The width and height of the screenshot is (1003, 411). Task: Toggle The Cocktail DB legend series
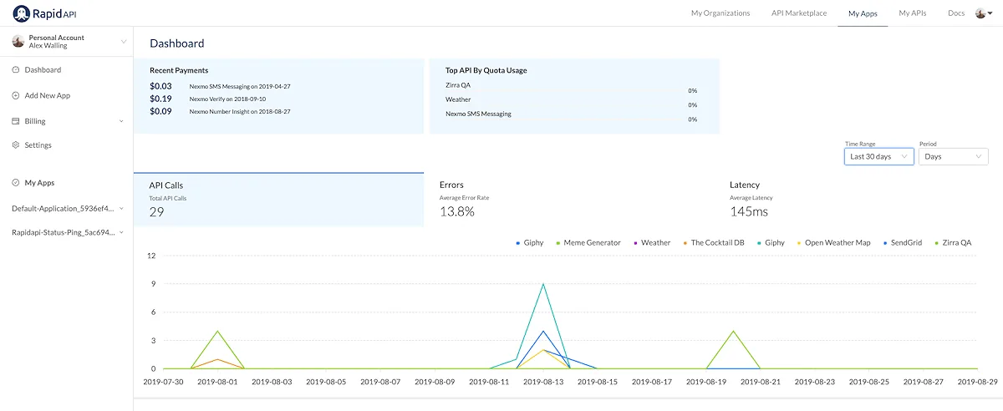coord(713,242)
